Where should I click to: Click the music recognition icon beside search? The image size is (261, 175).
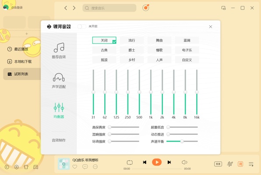[146, 7]
